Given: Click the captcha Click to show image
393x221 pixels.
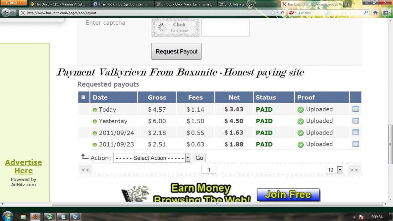Looking at the screenshot, I should (x=175, y=27).
